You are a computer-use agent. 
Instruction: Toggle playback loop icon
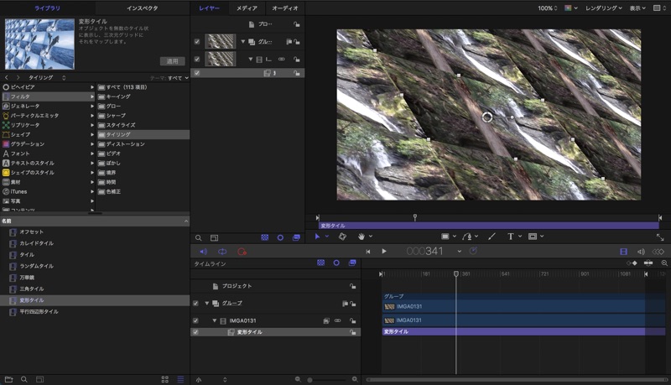point(222,251)
